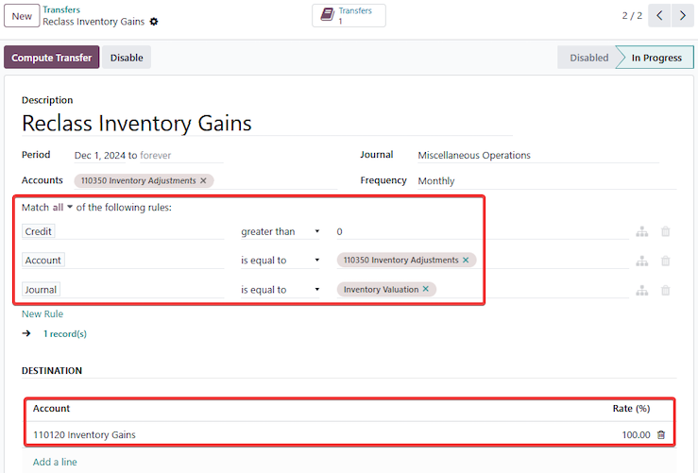
Task: Open Journal rule 'is equal to' dropdown
Action: tap(281, 290)
